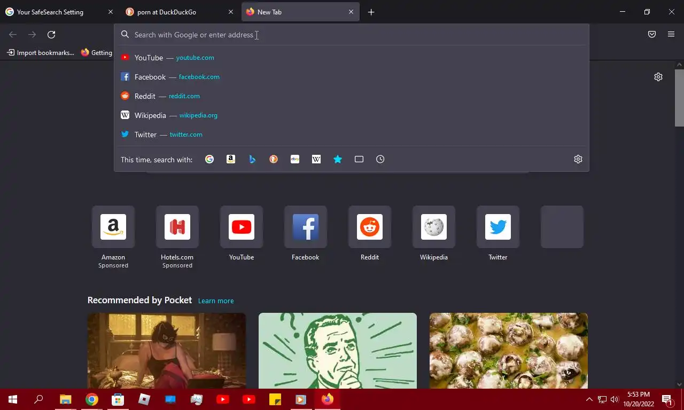Open Firefox hamburger application menu

[x=671, y=34]
